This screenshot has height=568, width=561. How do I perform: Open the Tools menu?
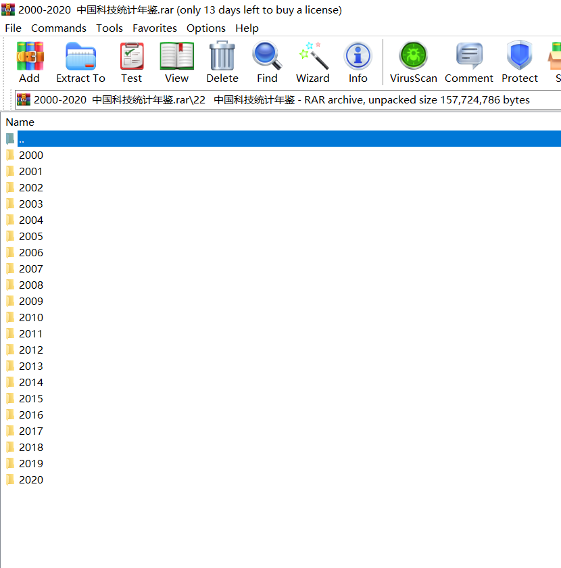coord(109,28)
